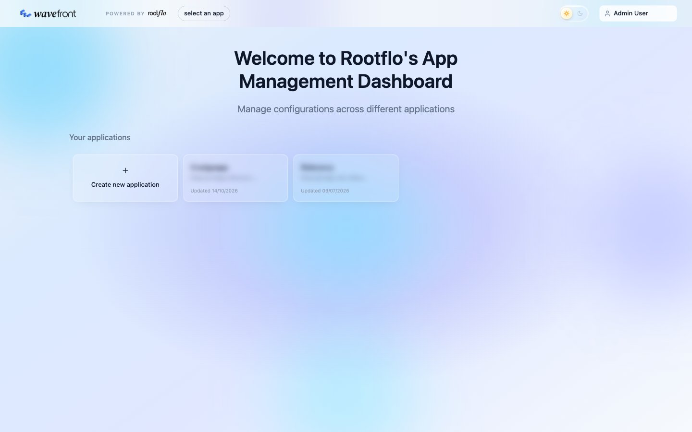Open the Admin User menu
The height and width of the screenshot is (432, 692).
(x=638, y=13)
